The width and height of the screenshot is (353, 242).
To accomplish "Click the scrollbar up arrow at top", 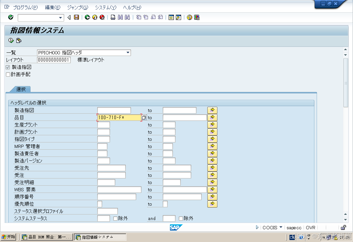I will click(345, 49).
